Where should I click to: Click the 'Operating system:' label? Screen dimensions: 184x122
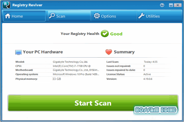pyautogui.click(x=27, y=74)
